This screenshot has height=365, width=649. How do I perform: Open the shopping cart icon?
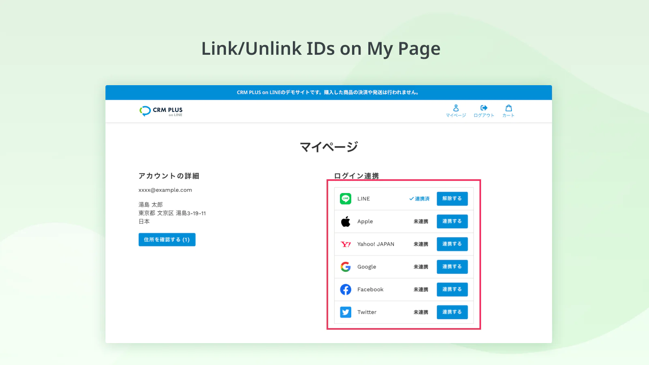click(509, 108)
